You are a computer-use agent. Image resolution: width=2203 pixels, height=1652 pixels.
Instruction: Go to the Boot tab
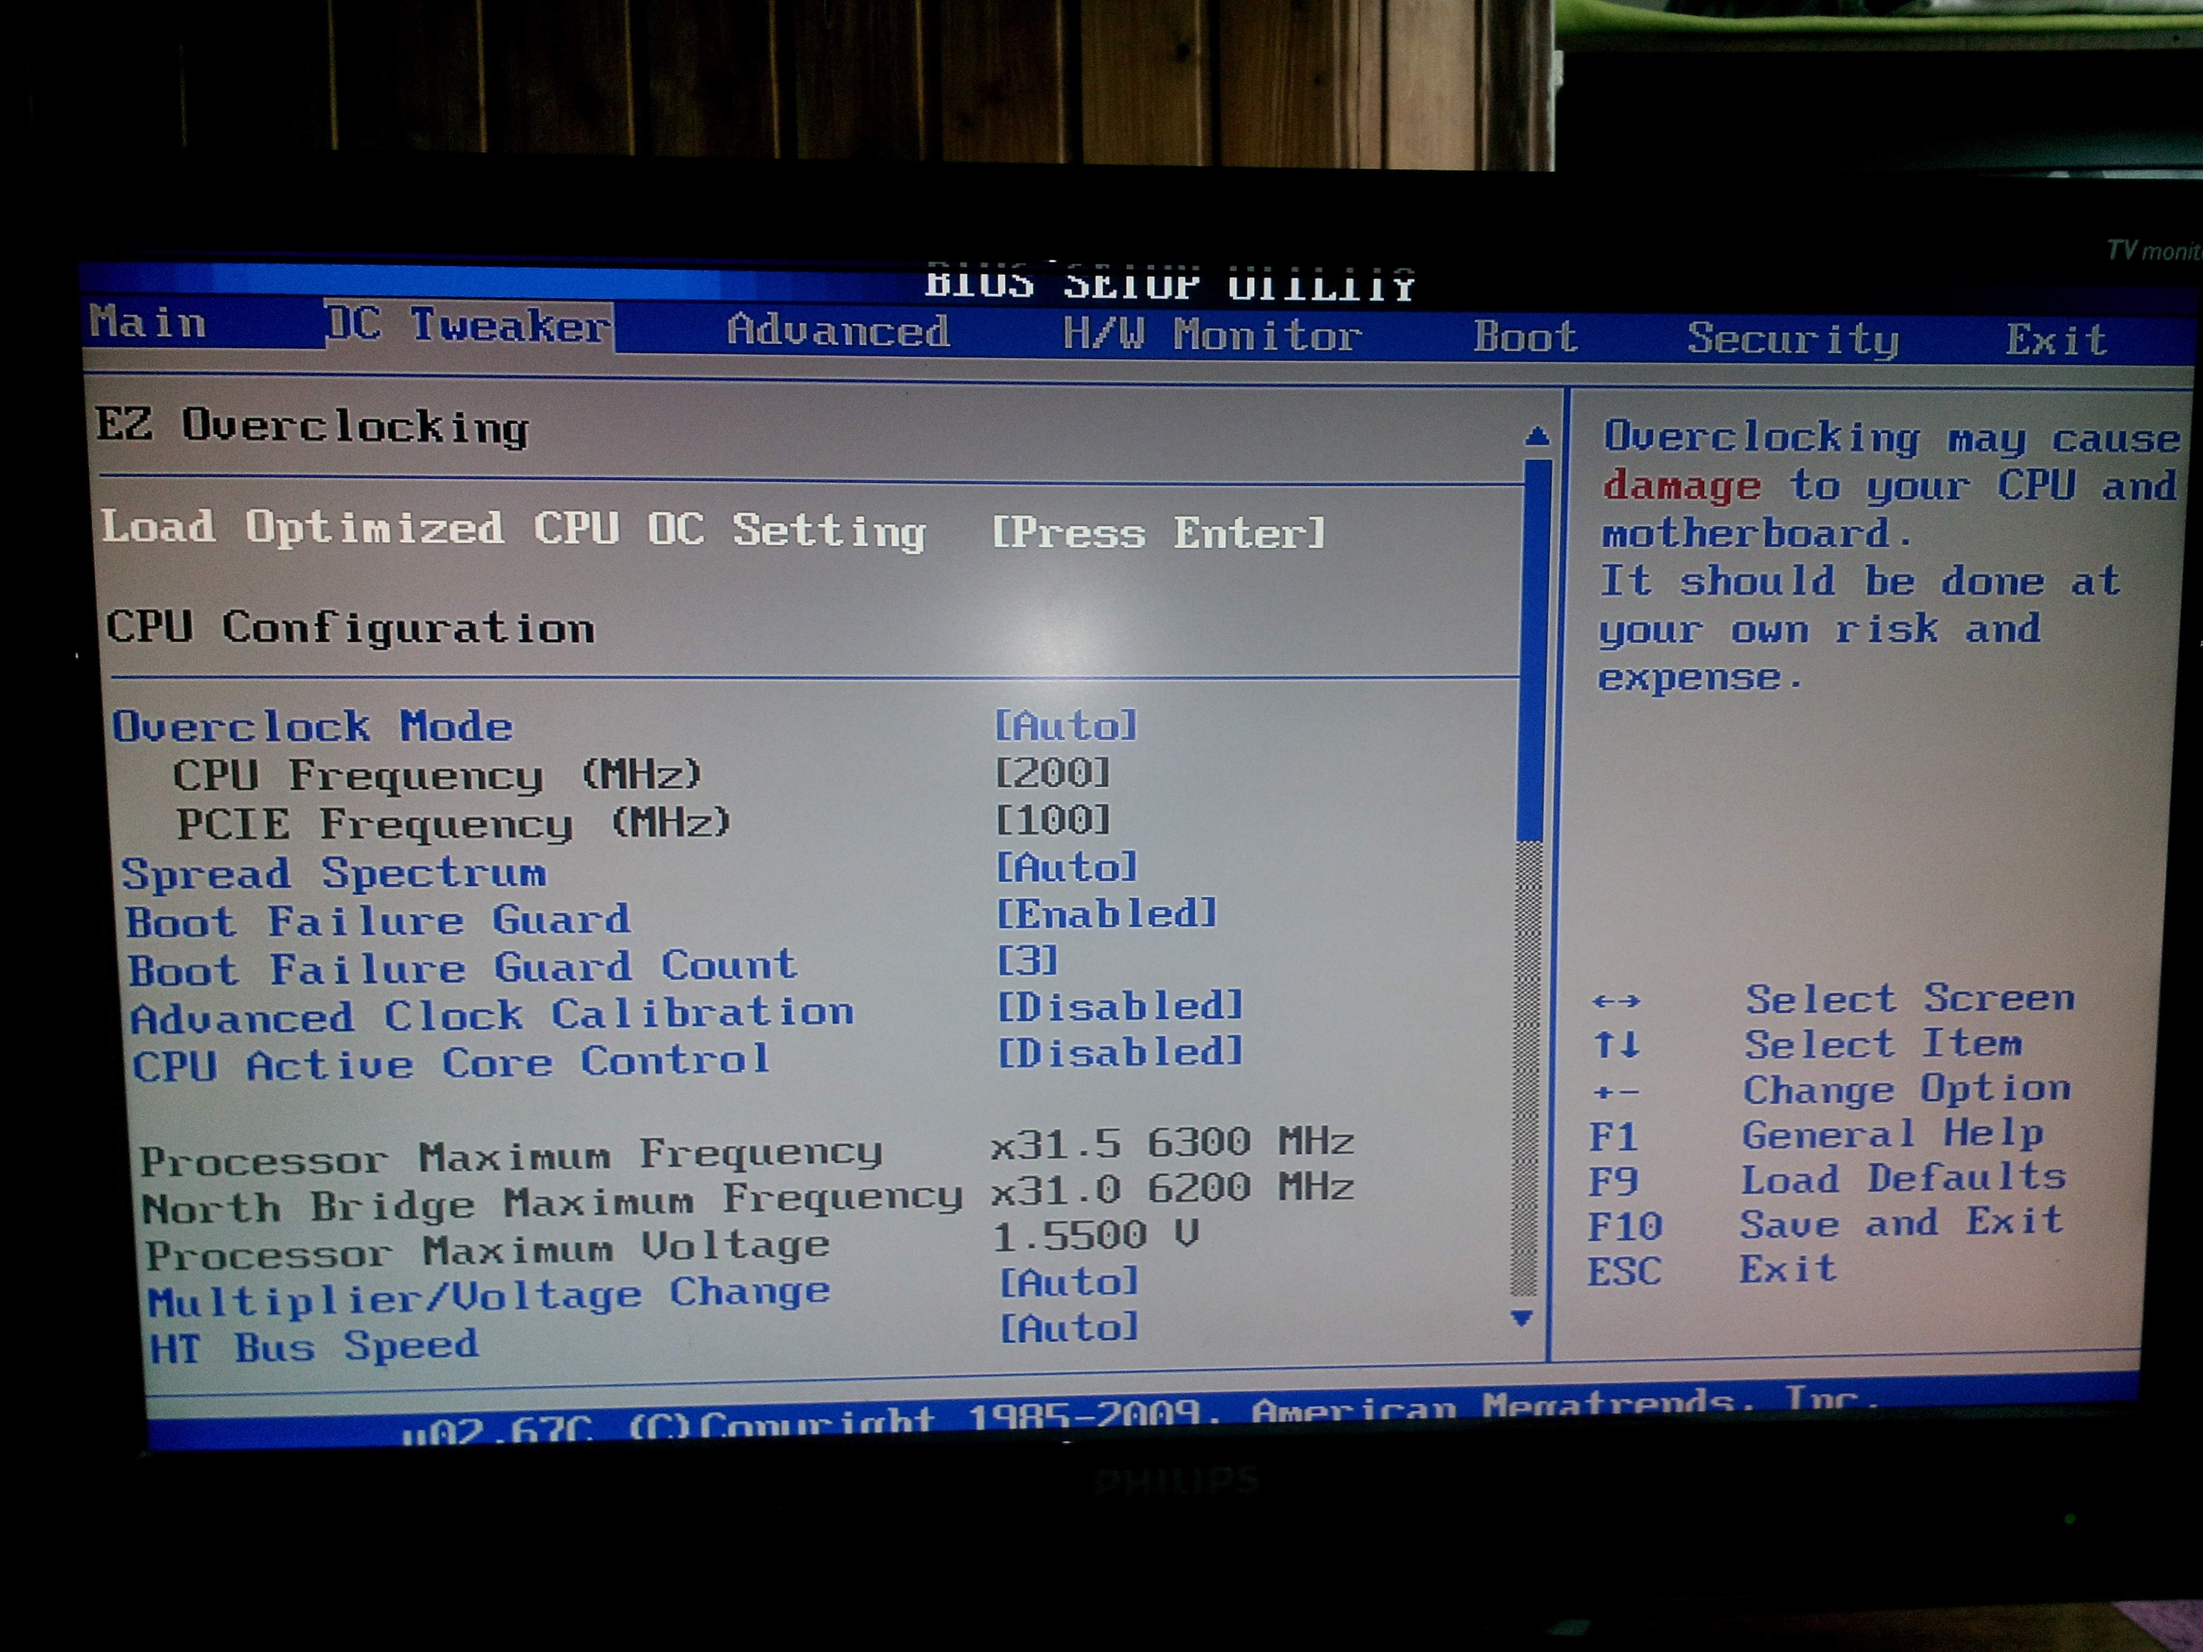pyautogui.click(x=1526, y=338)
